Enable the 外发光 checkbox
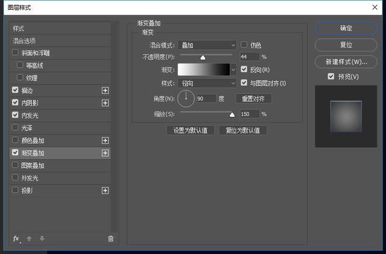The width and height of the screenshot is (386, 254). point(15,177)
